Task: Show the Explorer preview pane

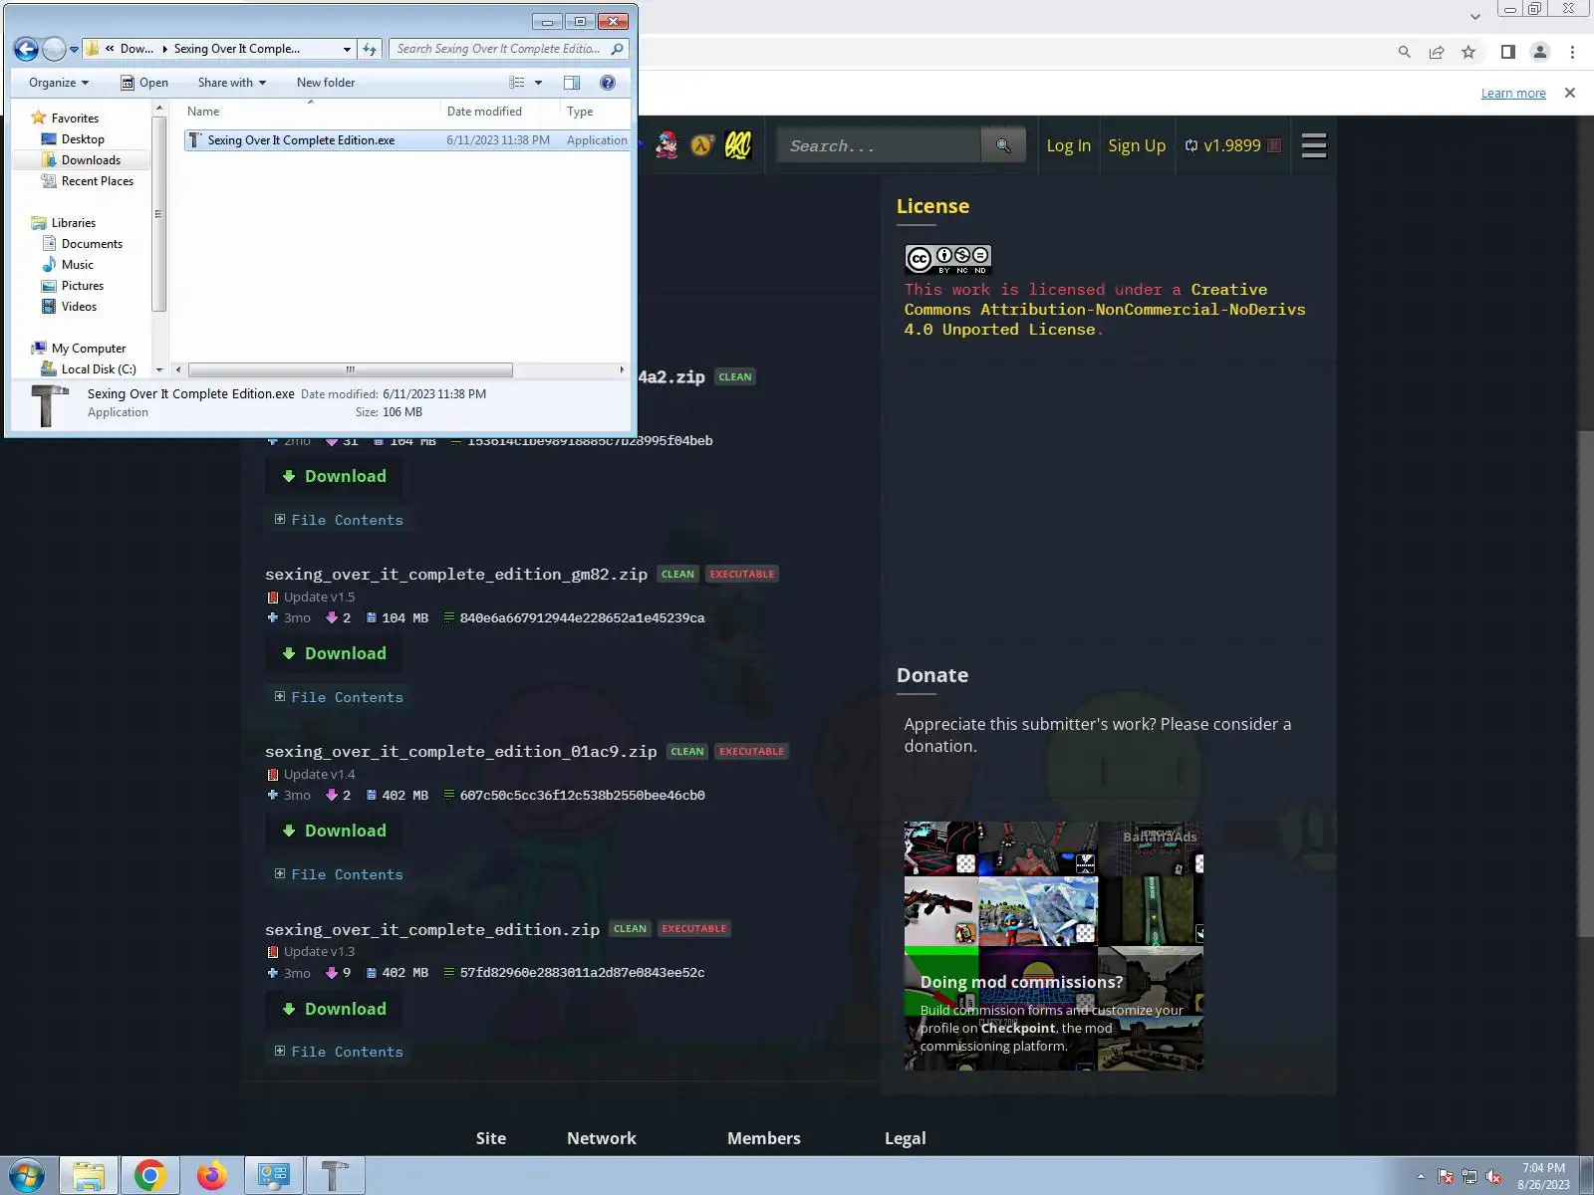Action: point(572,83)
